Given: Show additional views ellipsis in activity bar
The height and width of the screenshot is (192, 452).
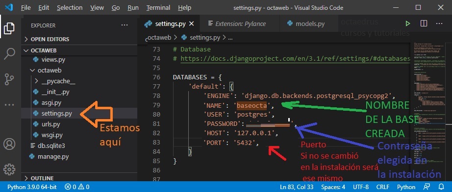Looking at the screenshot, I should 10,105.
